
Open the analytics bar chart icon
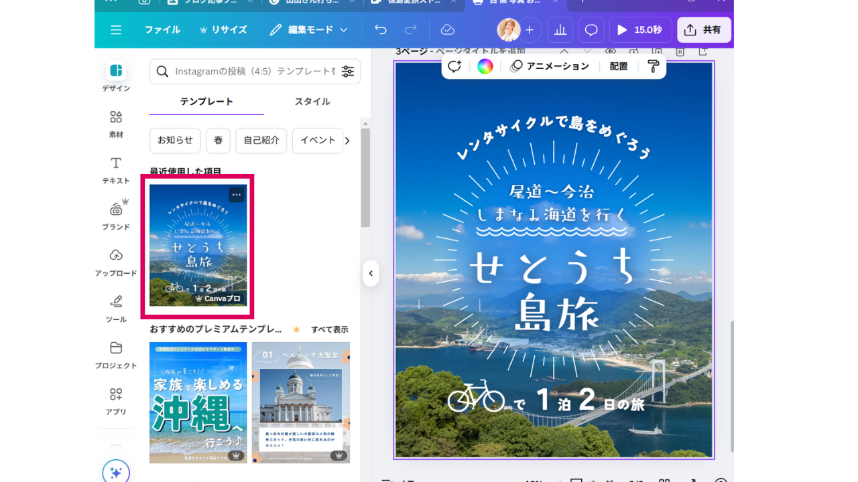point(560,30)
